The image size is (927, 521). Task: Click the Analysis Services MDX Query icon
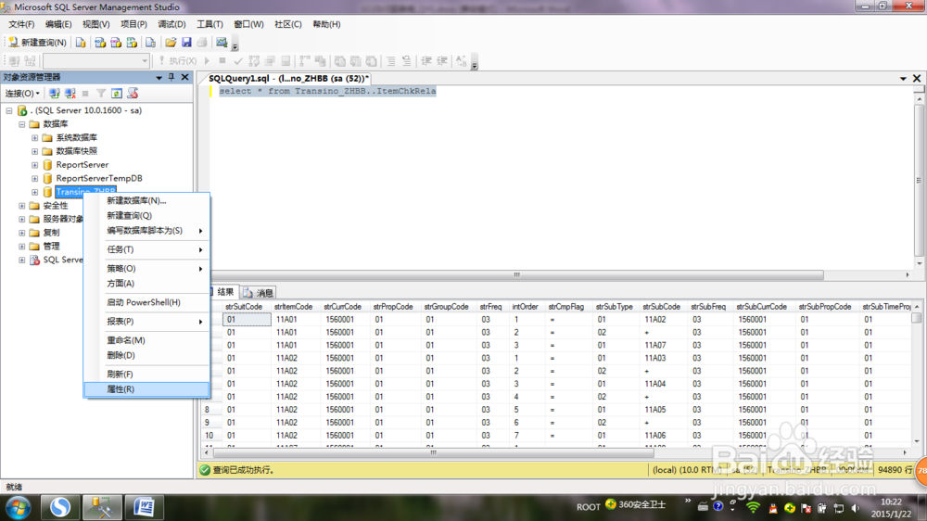pos(100,43)
